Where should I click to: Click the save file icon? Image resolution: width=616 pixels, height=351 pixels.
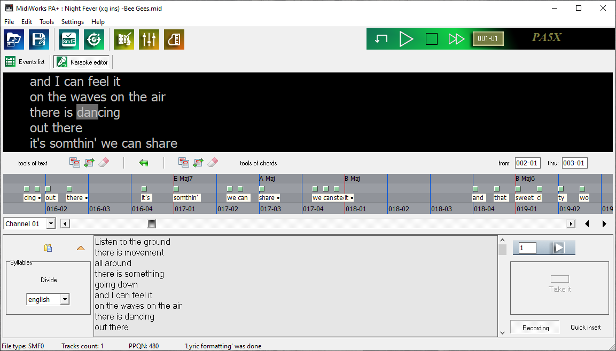(38, 39)
